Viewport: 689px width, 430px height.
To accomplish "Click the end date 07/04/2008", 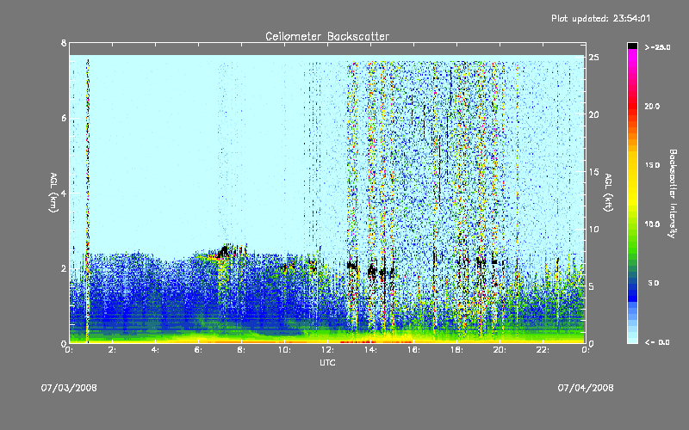I will (x=586, y=388).
